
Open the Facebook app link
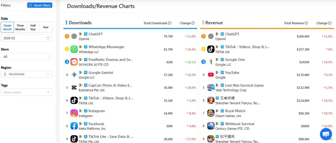96,124
